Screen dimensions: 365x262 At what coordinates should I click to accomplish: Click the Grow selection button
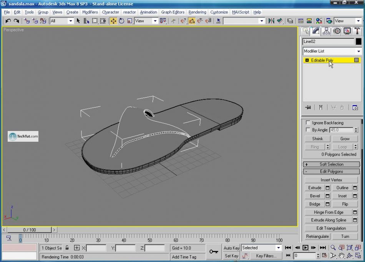345,139
